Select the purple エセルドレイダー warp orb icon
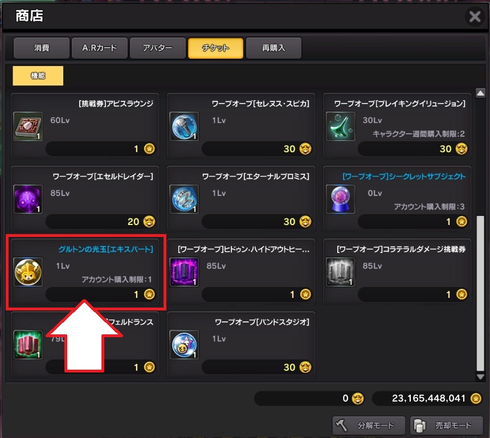The image size is (490, 438). pos(28,199)
